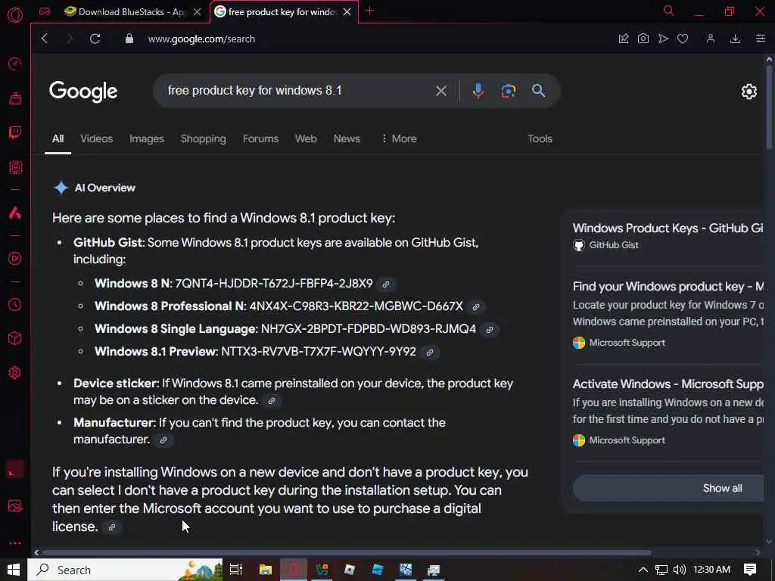775x581 pixels.
Task: Open the downloads toolbar icon
Action: [735, 39]
